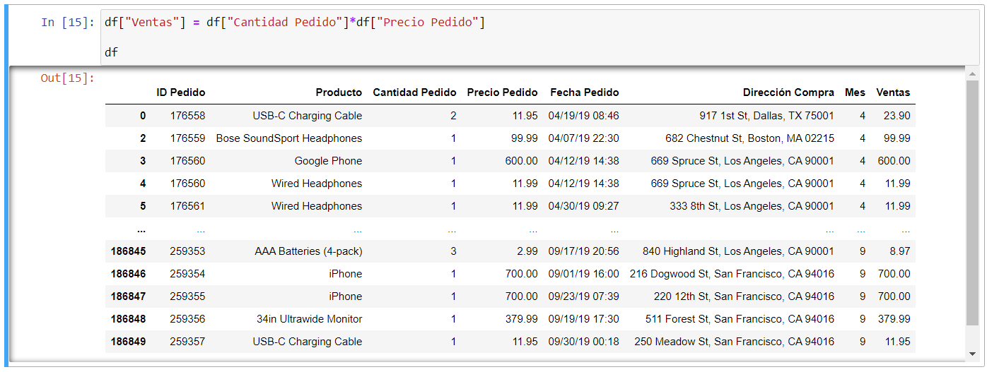The height and width of the screenshot is (372, 987).
Task: Click the scroll-down arrow of the output scrollbar
Action: [972, 353]
